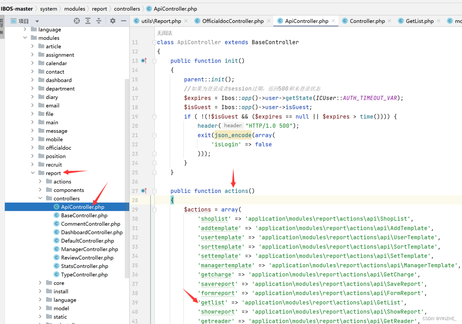Click the locate-in-project target icon
This screenshot has height=324, width=462.
[x=77, y=21]
